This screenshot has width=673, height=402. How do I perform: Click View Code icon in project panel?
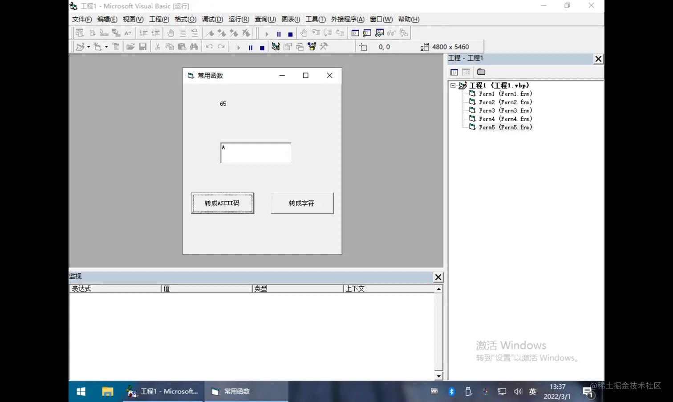point(454,72)
